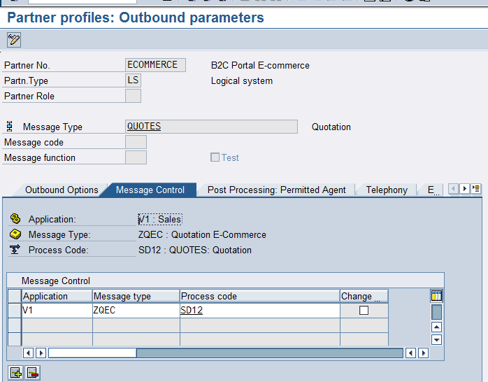Click the Process Code icon
The height and width of the screenshot is (382, 488).
[15, 250]
